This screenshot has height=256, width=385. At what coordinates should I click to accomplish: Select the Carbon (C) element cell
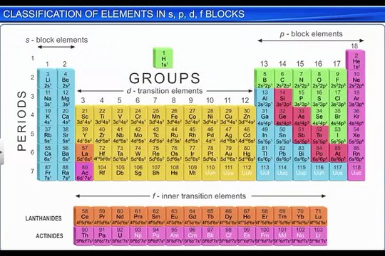(282, 80)
